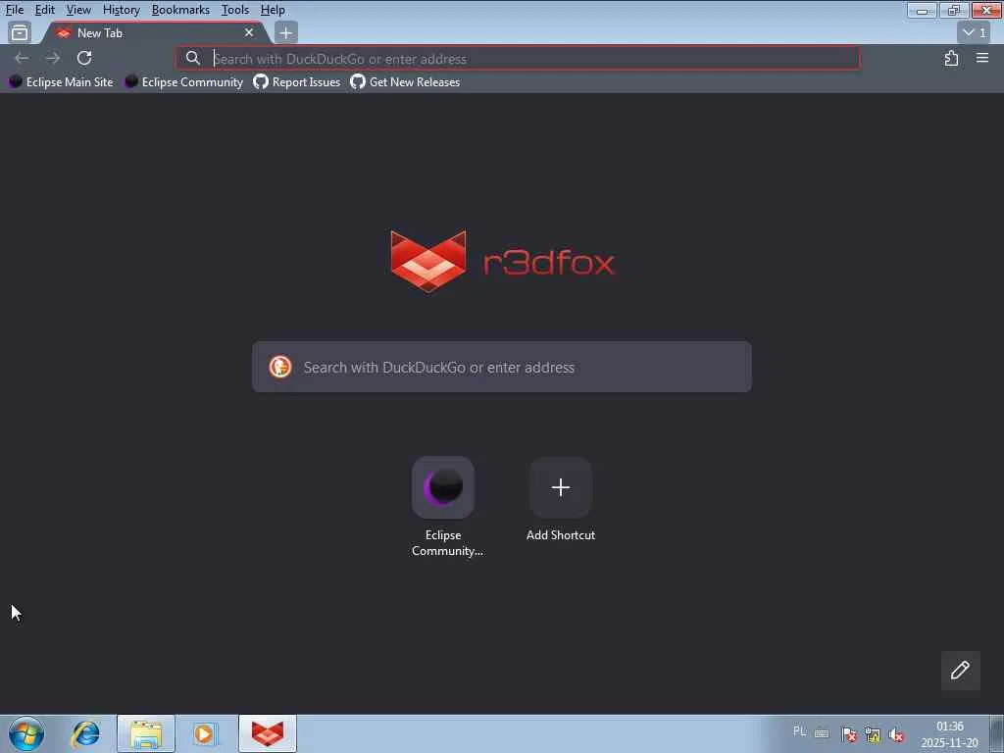Click the PL language indicator
Screen dimensions: 1004x753
pos(799,731)
